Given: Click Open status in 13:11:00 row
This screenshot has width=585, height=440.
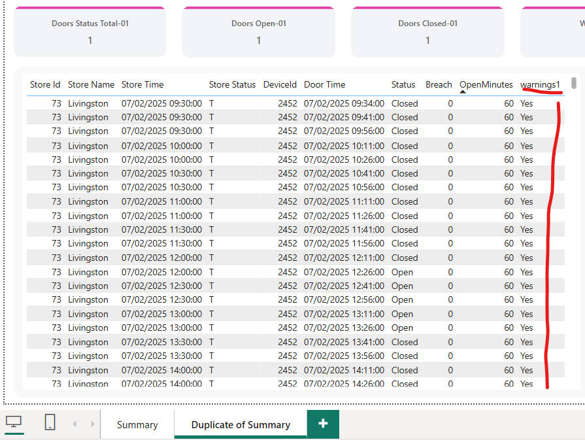Looking at the screenshot, I should 402,314.
